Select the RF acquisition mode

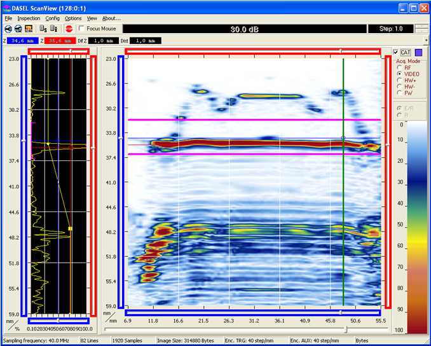point(399,67)
